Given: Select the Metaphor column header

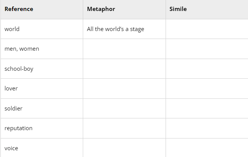Looking at the screenshot, I should point(124,9).
